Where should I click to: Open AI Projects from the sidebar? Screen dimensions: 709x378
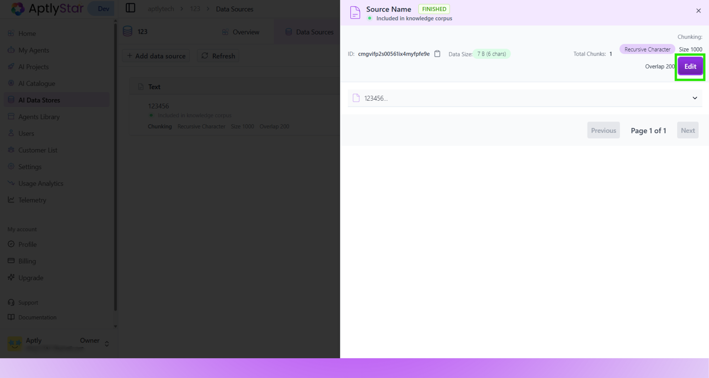coord(11,67)
